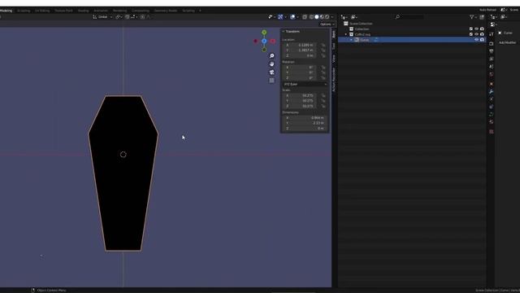The height and width of the screenshot is (293, 520).
Task: Switch to material preview shading
Action: click(x=322, y=17)
